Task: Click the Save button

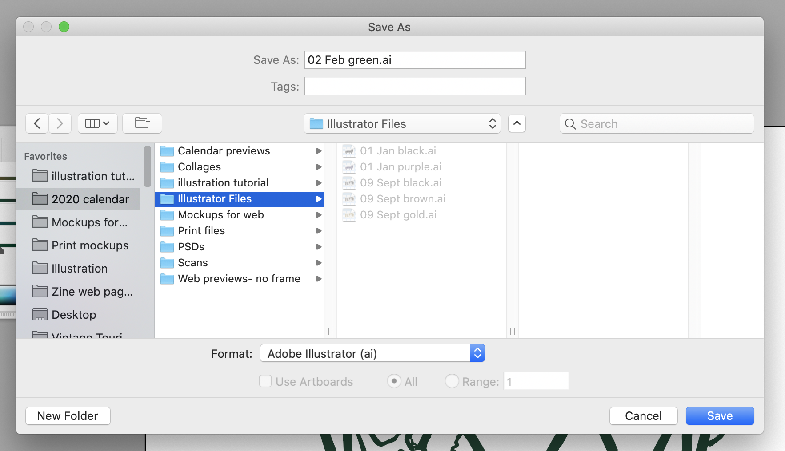Action: pos(720,416)
